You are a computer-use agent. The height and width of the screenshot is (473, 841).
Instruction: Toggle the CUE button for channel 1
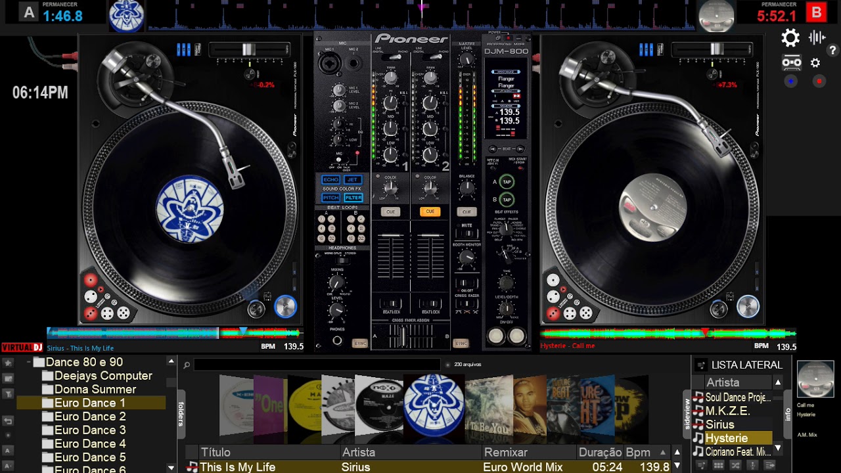[x=390, y=212]
